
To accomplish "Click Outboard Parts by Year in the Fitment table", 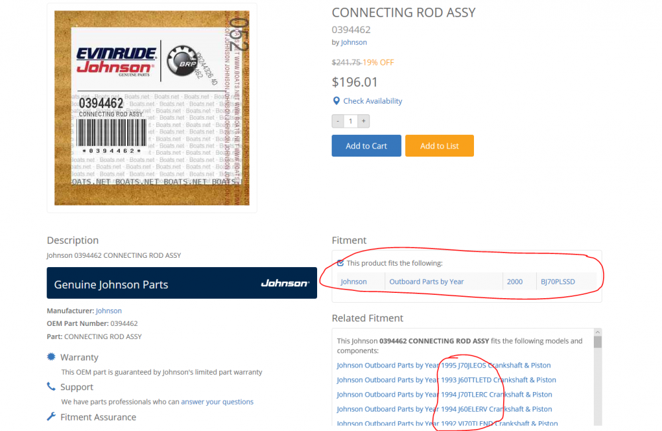I will click(426, 282).
